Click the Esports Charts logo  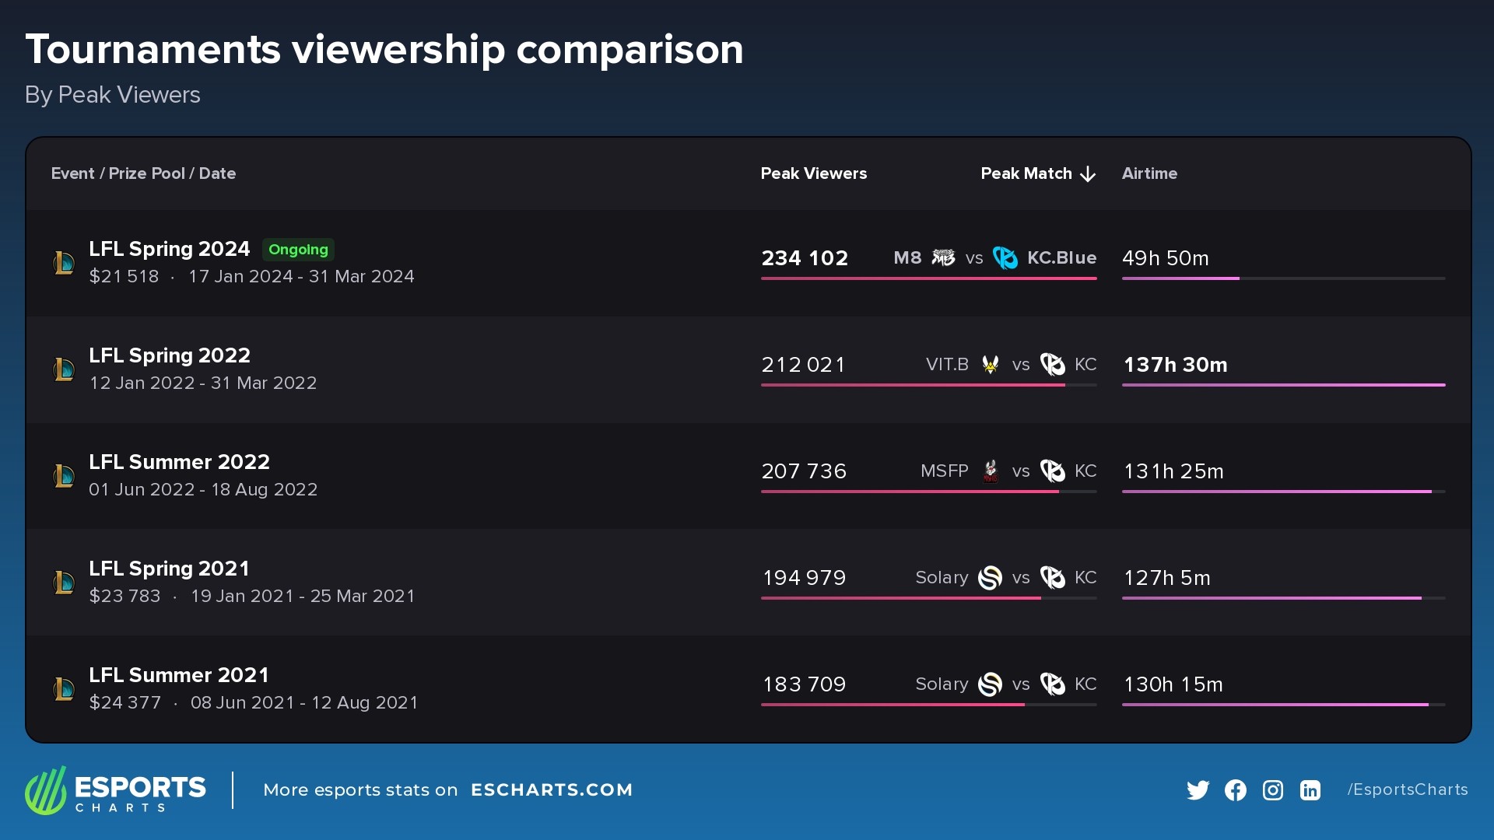(x=115, y=790)
